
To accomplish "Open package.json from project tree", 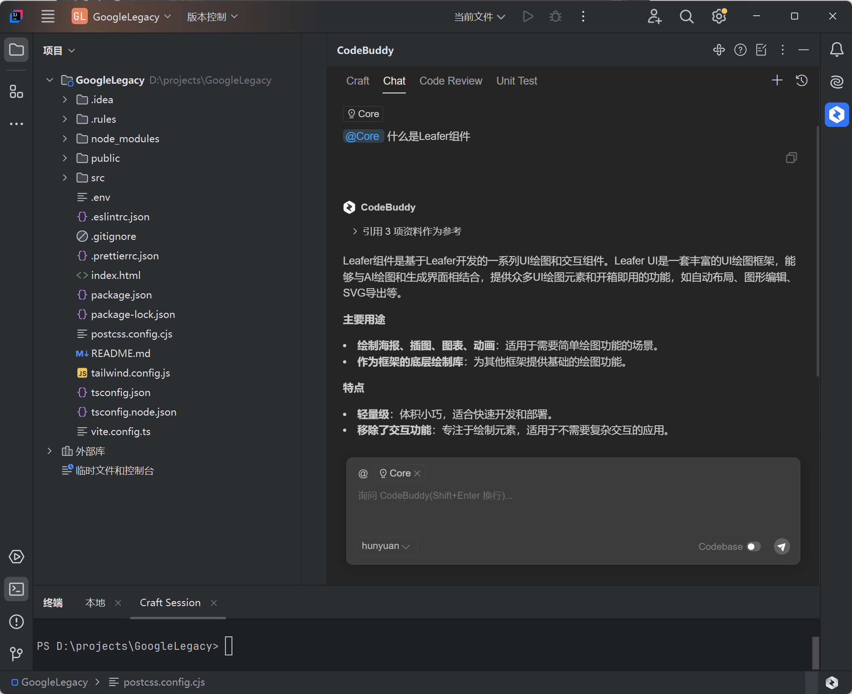I will (x=121, y=295).
